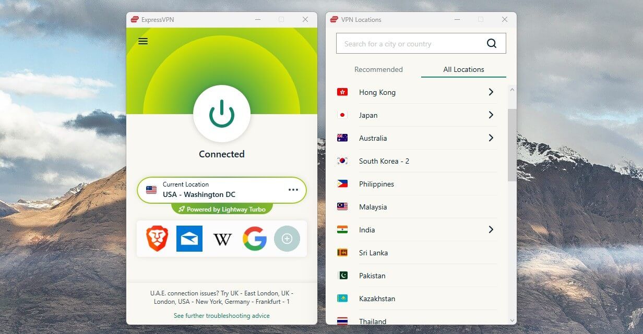Click the VPN Locations title bar logo
The image size is (643, 334).
coord(334,19)
